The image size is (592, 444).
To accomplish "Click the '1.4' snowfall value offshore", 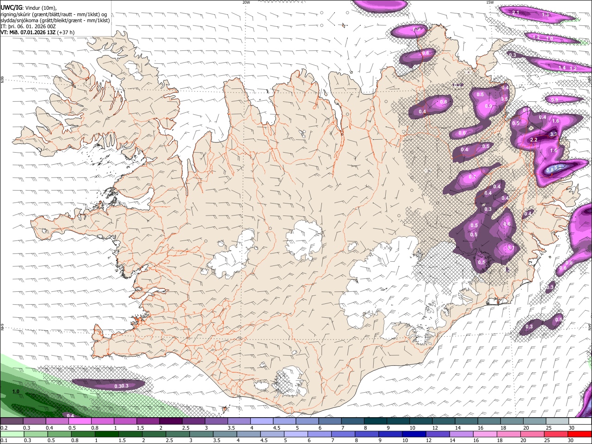I will point(562,68).
